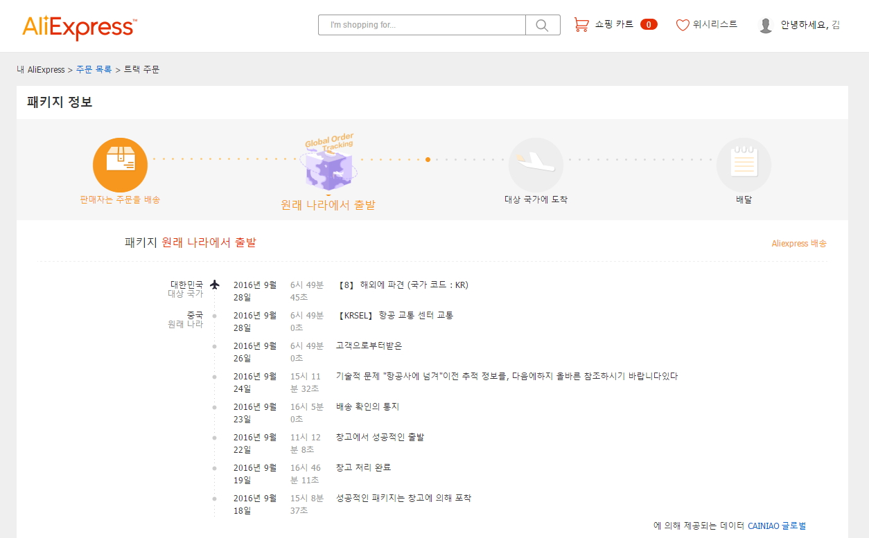Image resolution: width=869 pixels, height=538 pixels.
Task: Click the delivery notepad stage icon
Action: 744,164
